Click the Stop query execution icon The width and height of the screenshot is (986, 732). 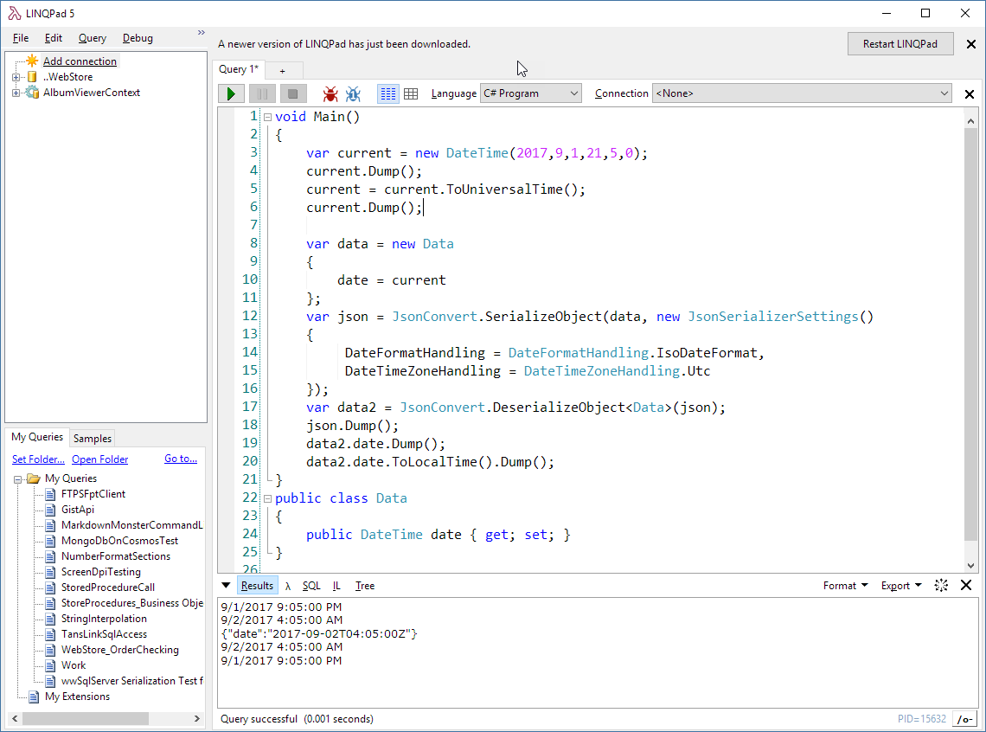point(293,93)
